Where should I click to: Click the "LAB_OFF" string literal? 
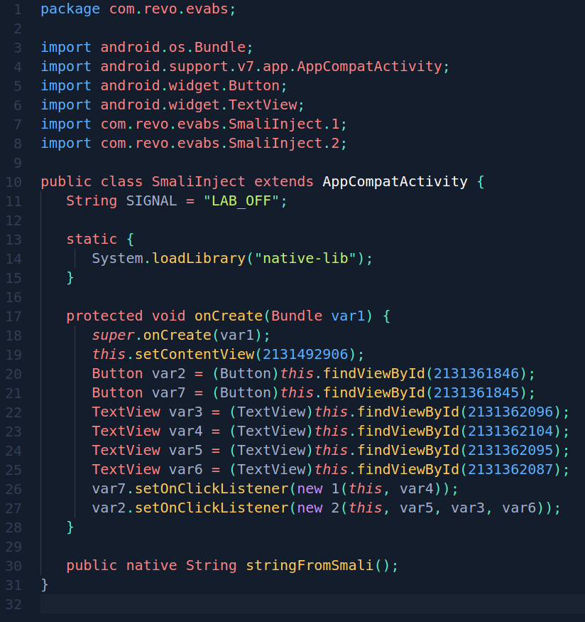[x=241, y=200]
